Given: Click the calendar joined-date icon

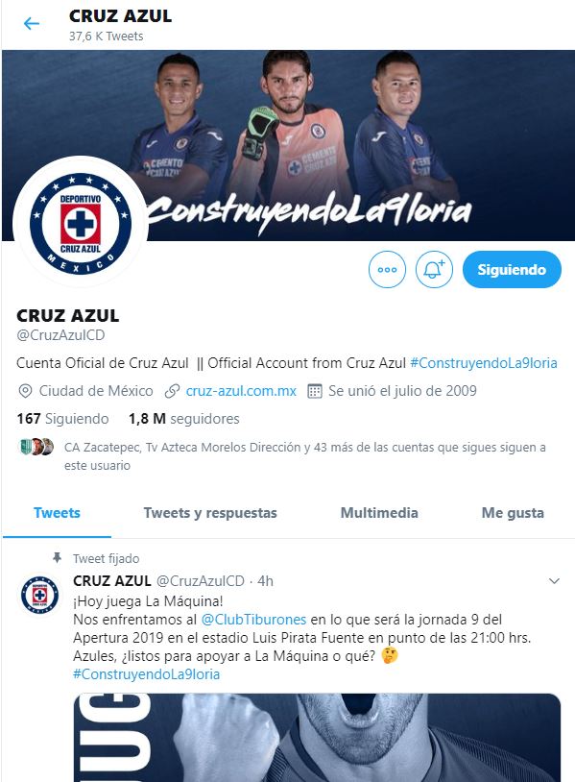Looking at the screenshot, I should point(315,391).
